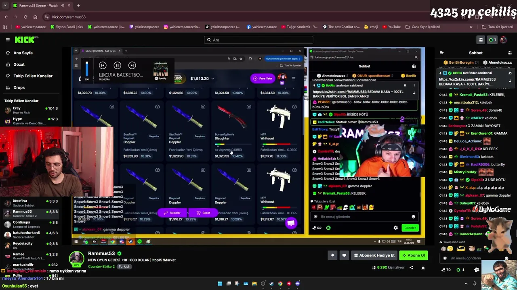The height and width of the screenshot is (290, 517).
Task: Go to previous track in media overlay
Action: click(103, 65)
